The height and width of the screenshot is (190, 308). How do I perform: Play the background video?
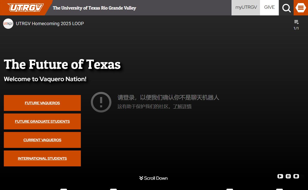coord(280,176)
